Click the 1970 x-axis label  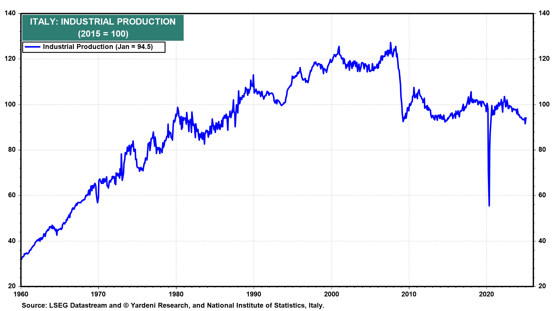click(x=98, y=294)
